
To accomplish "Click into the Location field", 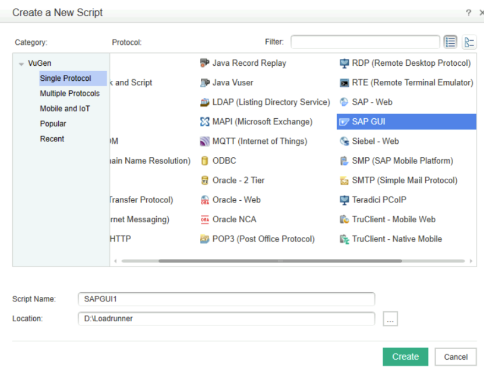I will coord(226,319).
